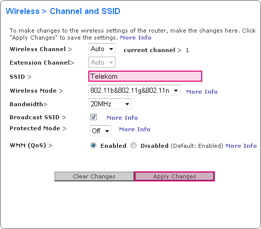The width and height of the screenshot is (261, 229).
Task: Click the Wireless Channel dropdown arrow
Action: (111, 49)
